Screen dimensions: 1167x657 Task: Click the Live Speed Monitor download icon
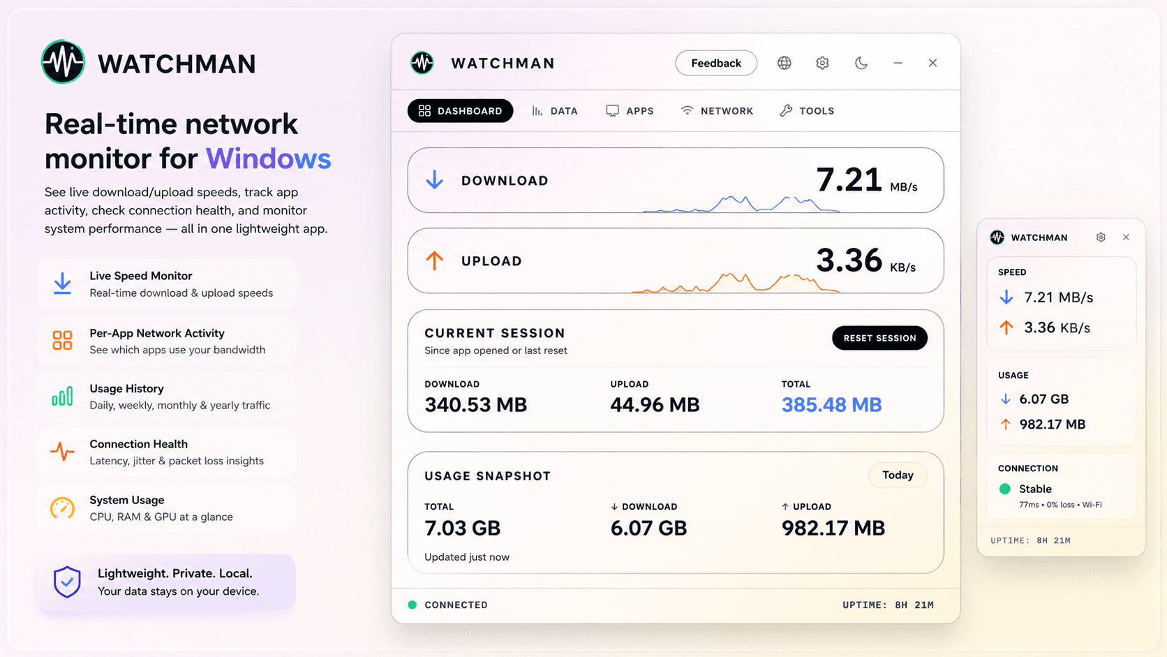click(x=62, y=283)
